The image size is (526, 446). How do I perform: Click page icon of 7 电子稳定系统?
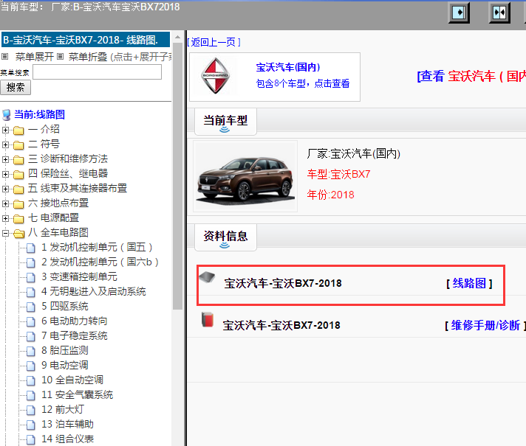tap(31, 336)
